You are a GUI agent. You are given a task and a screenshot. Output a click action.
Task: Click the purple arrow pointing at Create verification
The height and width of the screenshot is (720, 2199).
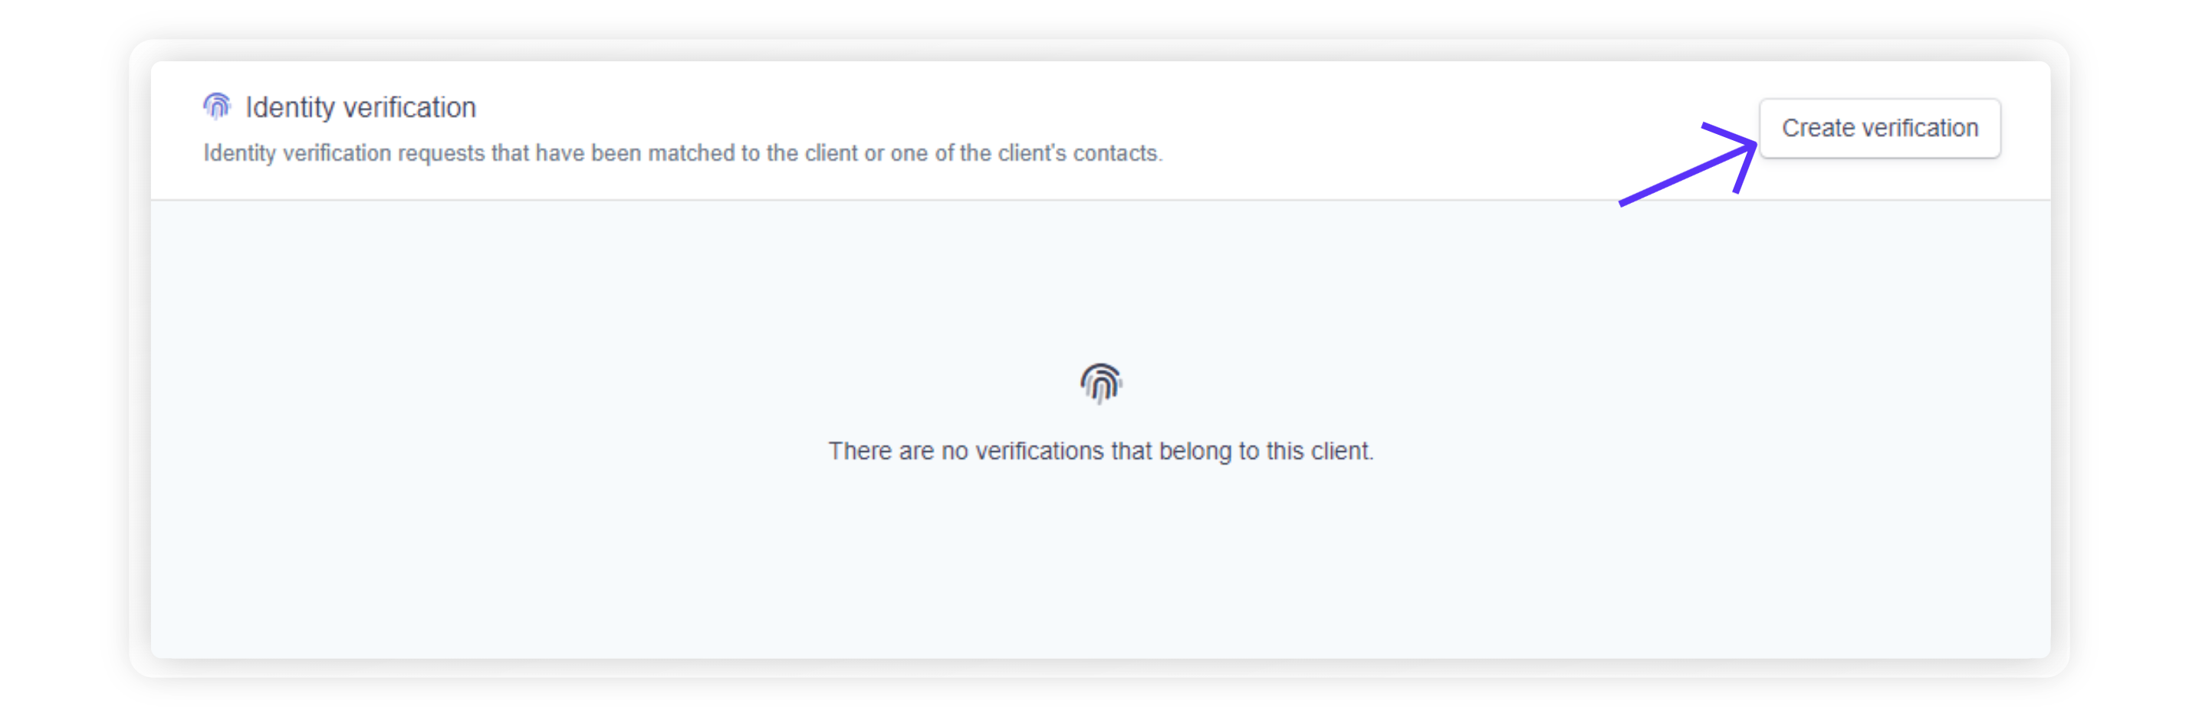pyautogui.click(x=1688, y=164)
